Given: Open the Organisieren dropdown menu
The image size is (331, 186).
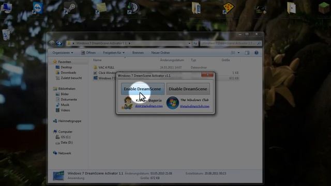Looking at the screenshot, I should point(63,53).
